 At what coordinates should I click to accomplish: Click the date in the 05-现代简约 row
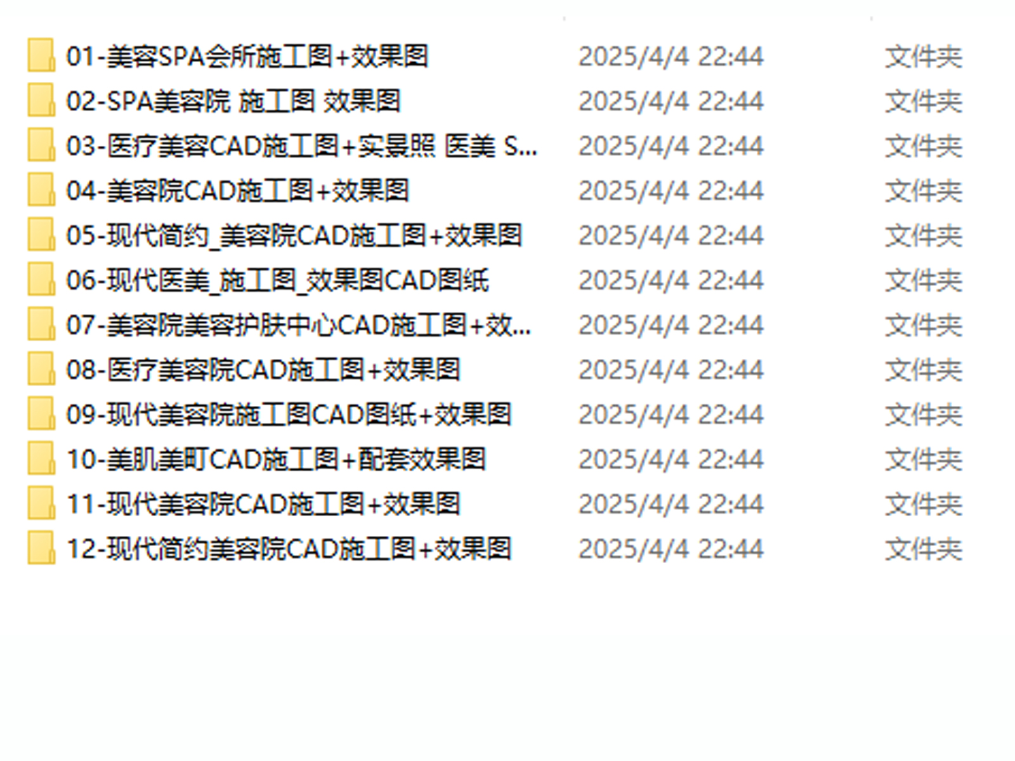(671, 236)
